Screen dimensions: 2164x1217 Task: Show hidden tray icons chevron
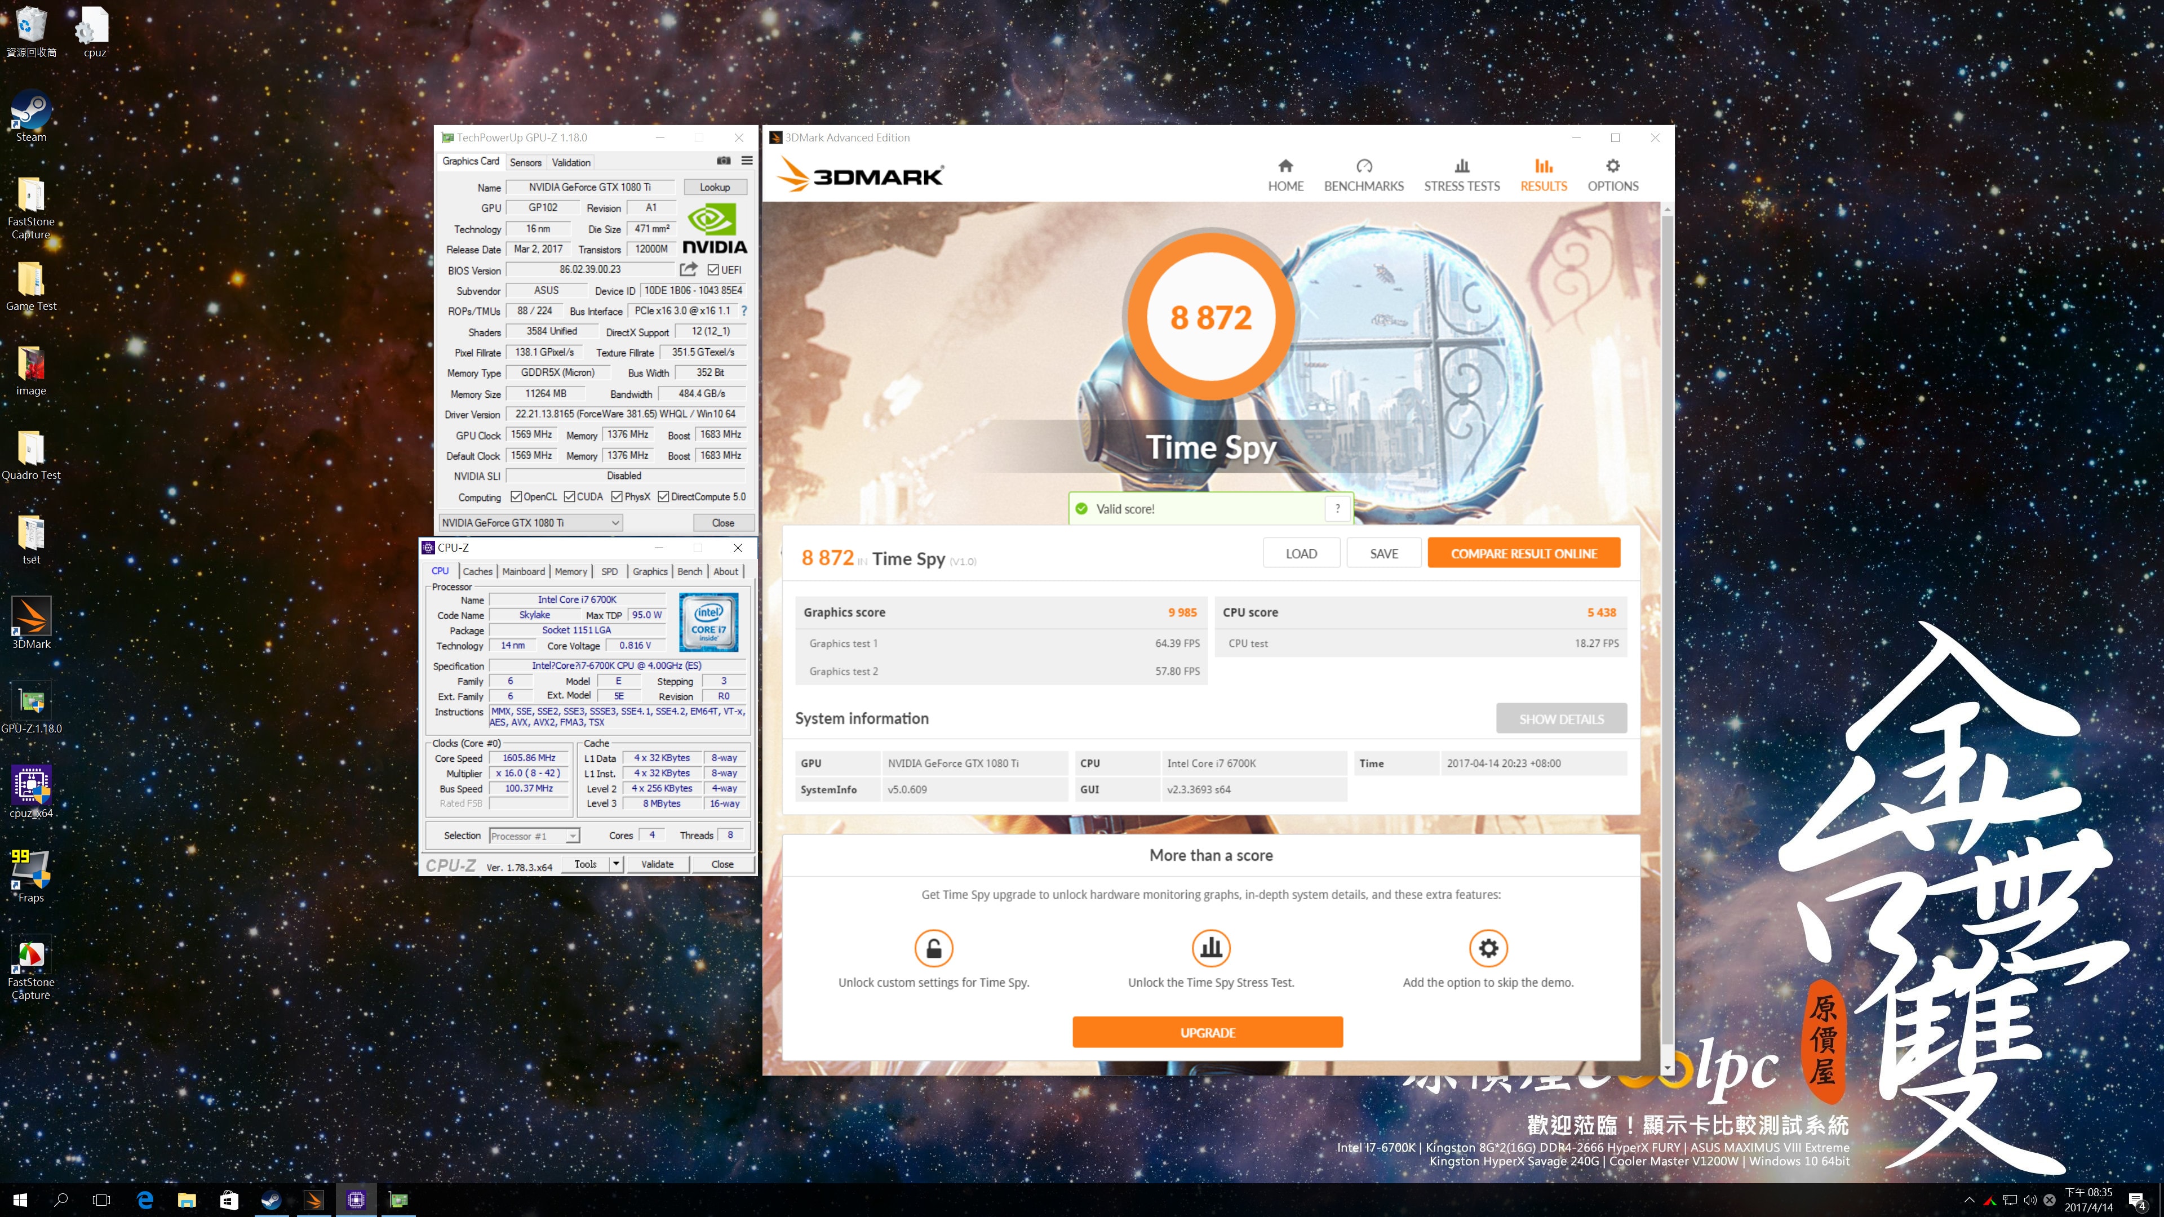point(1969,1200)
